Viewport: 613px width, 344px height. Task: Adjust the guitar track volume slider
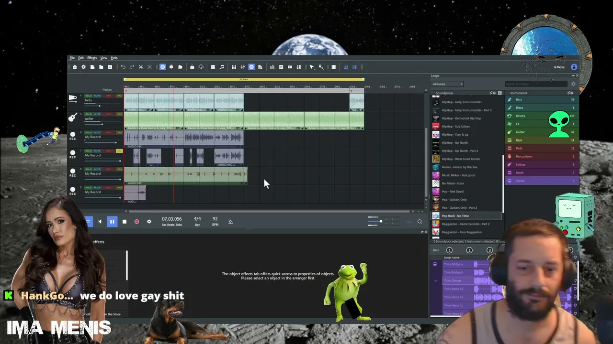click(x=102, y=124)
